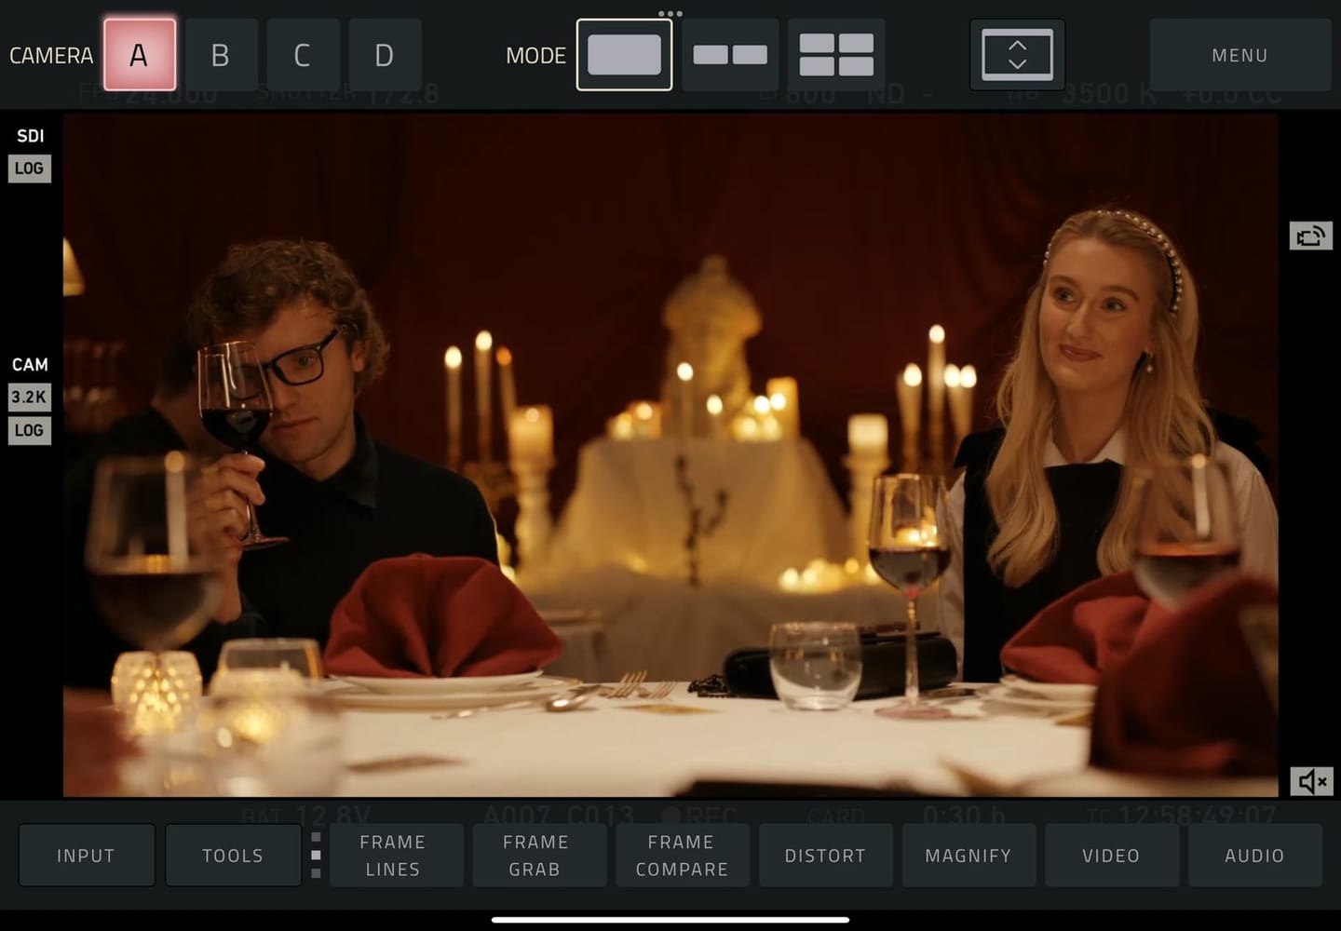Unmute audio via speaker icon
The width and height of the screenshot is (1341, 931).
1311,781
